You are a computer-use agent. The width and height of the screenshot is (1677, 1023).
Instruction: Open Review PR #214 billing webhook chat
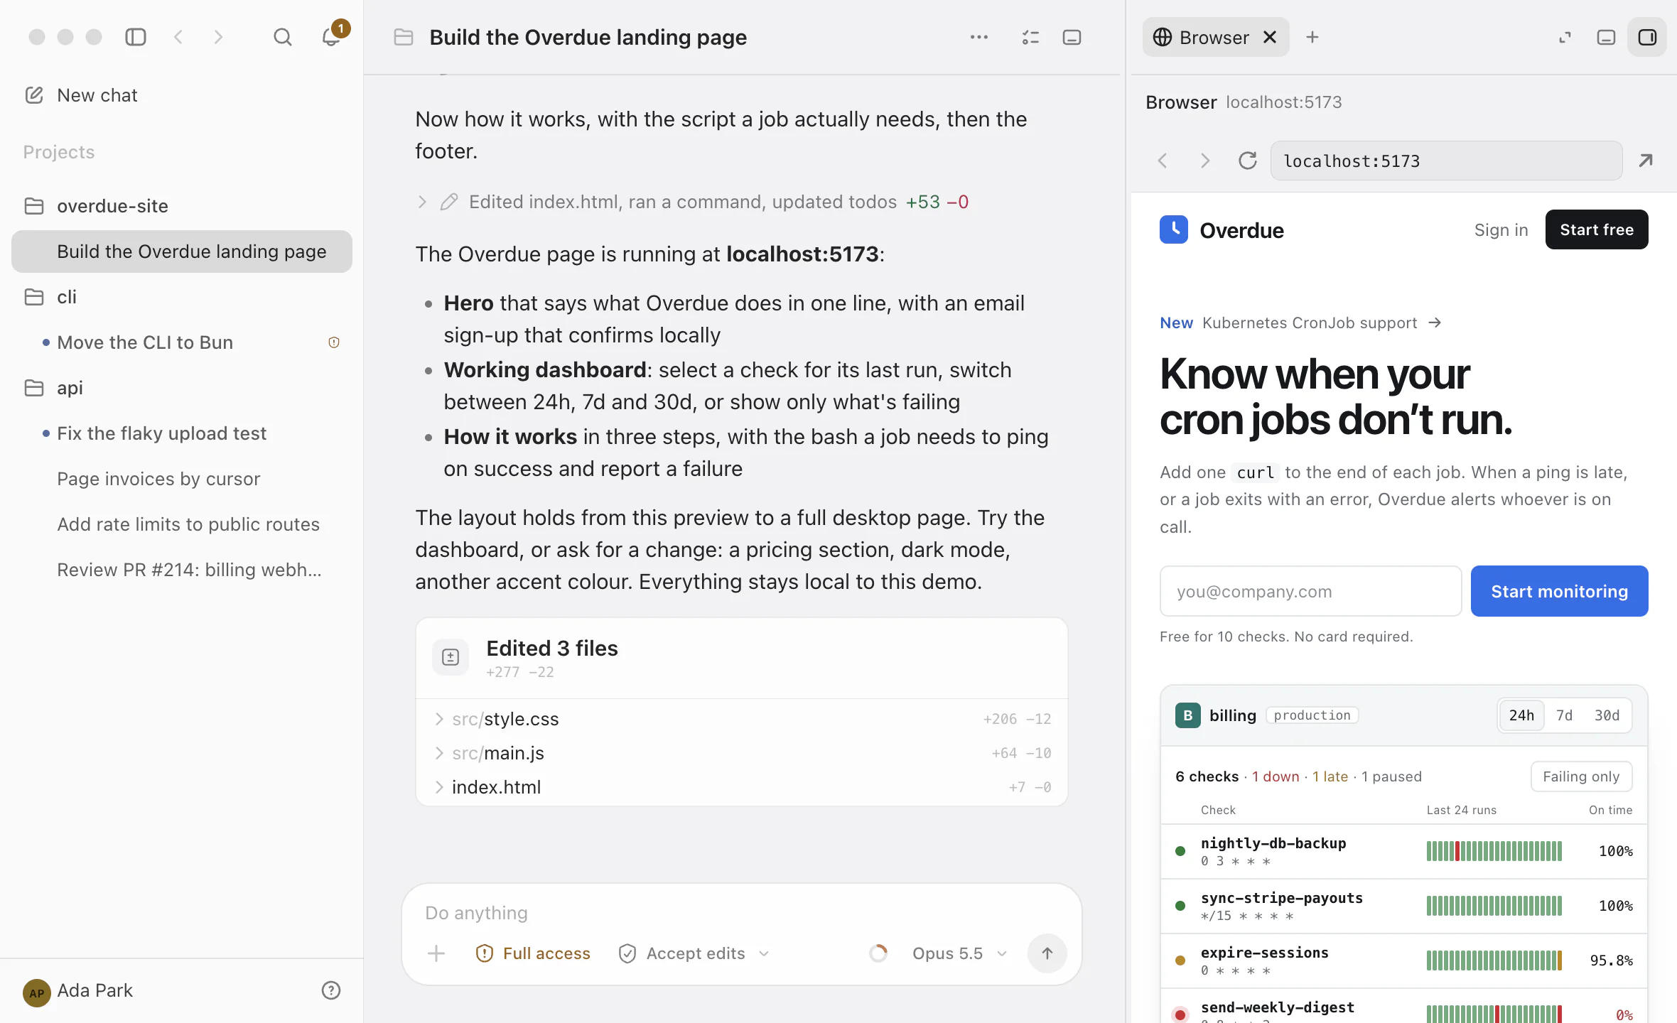[189, 570]
